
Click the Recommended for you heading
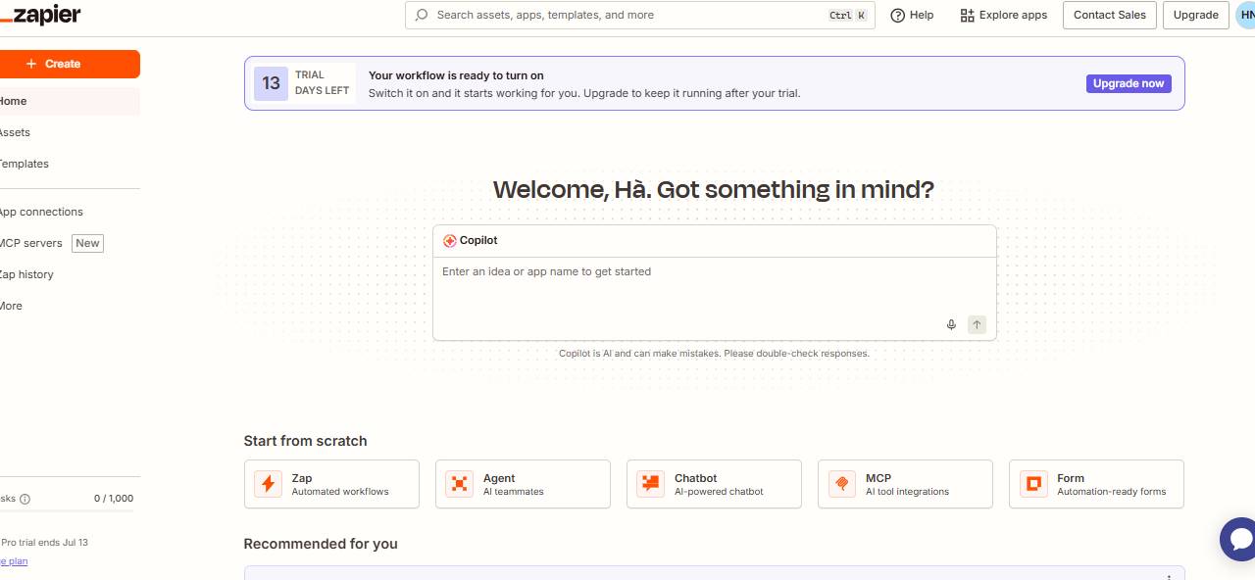tap(321, 544)
